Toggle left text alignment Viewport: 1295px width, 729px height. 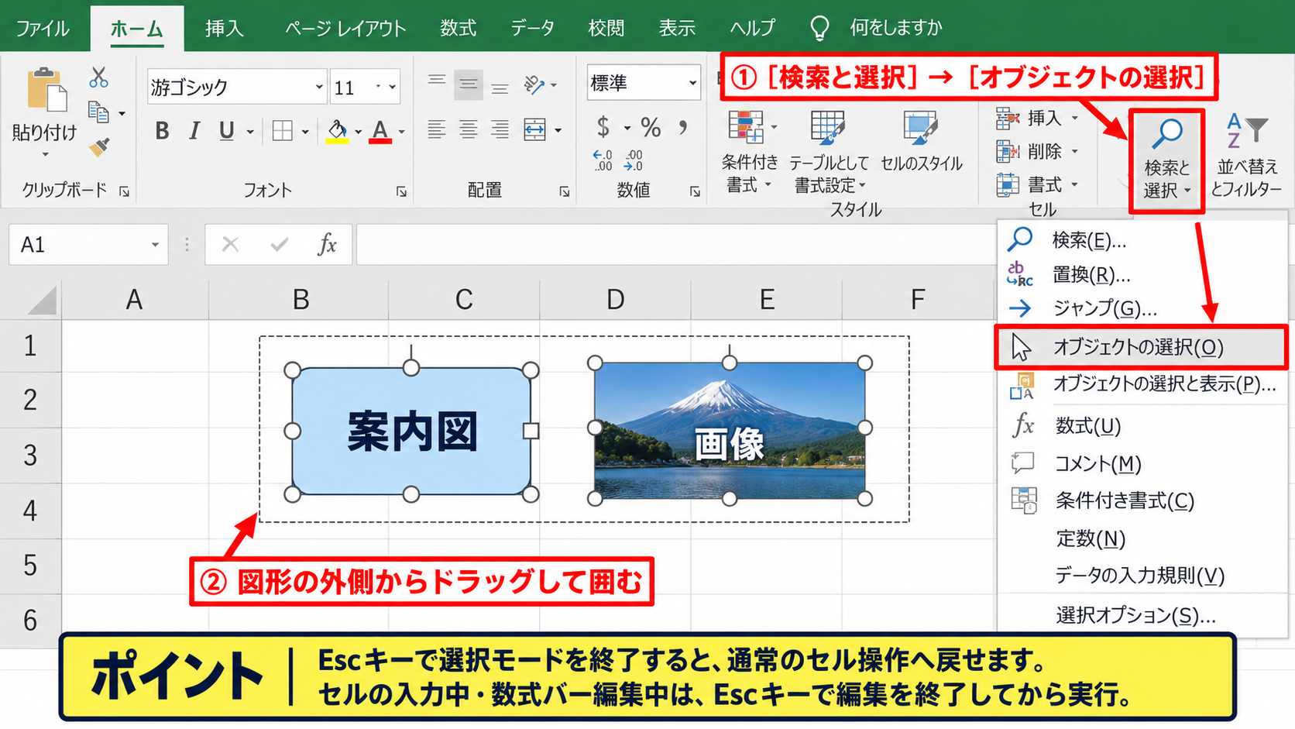click(437, 129)
